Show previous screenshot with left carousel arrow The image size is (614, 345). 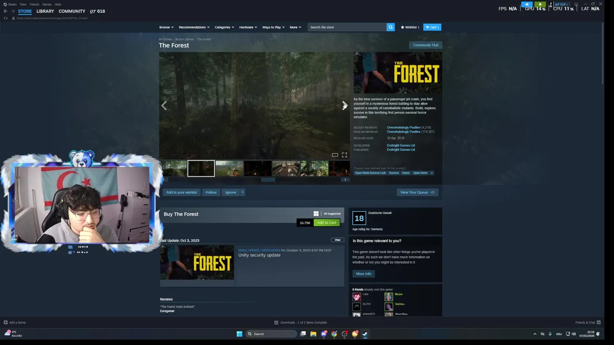click(164, 105)
